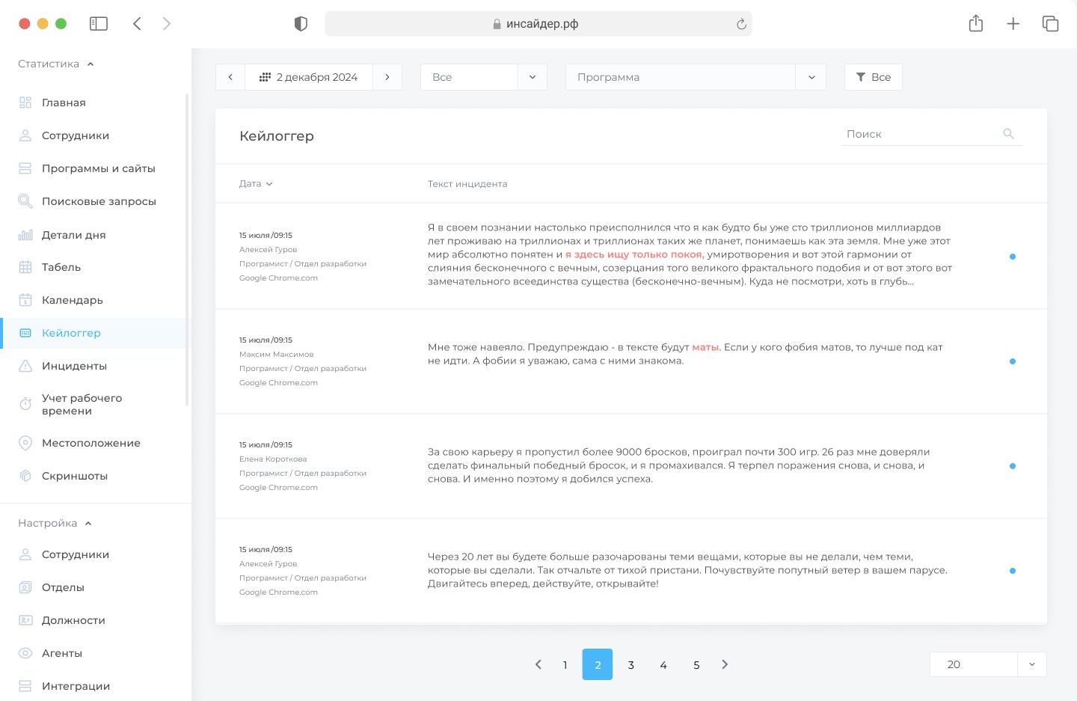The height and width of the screenshot is (701, 1077).
Task: Click the search magnifier icon in Кейлоггер panel
Action: (x=1008, y=134)
